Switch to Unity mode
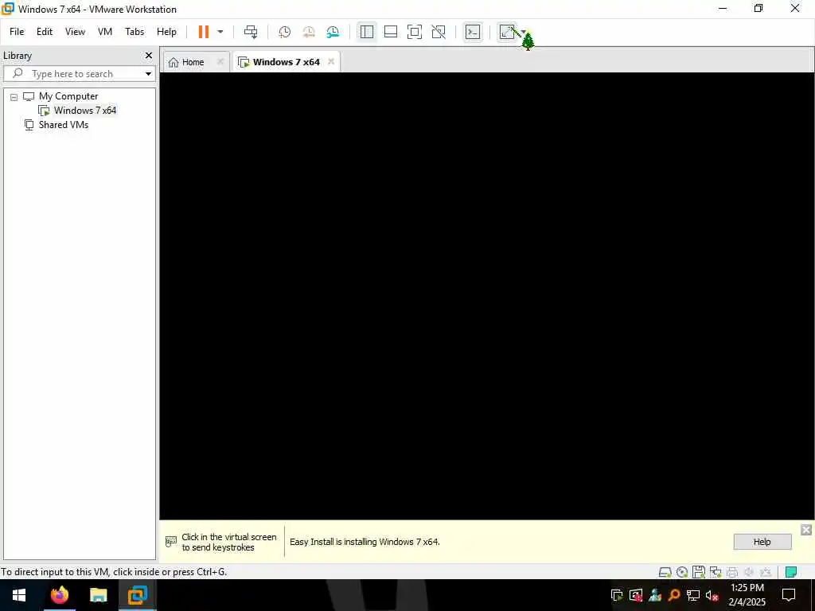Image resolution: width=815 pixels, height=611 pixels. coord(439,32)
